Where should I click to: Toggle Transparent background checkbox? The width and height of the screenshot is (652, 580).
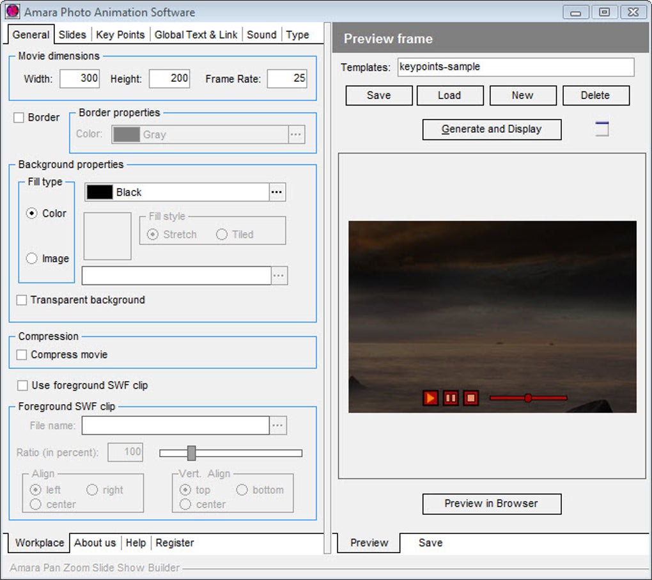tap(22, 300)
